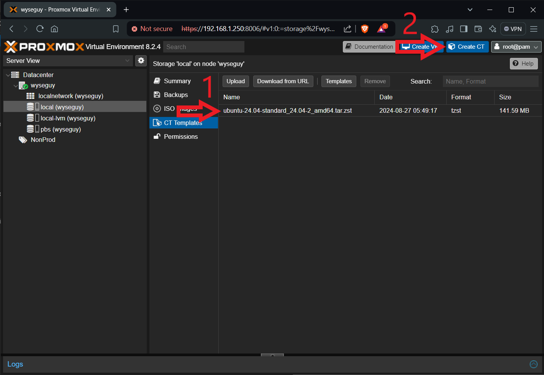
Task: Toggle the browser sidebar panel icon
Action: [464, 29]
